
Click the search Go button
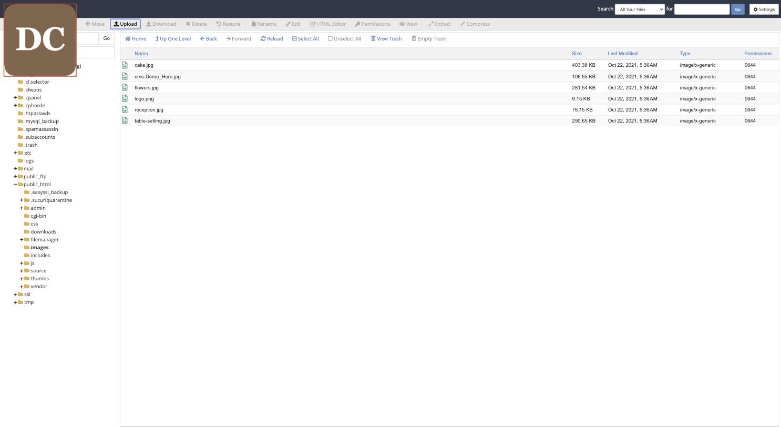pyautogui.click(x=737, y=9)
